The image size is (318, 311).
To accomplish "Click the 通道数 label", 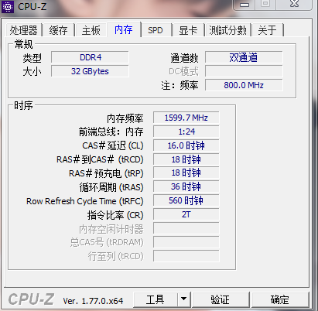I will 184,58.
